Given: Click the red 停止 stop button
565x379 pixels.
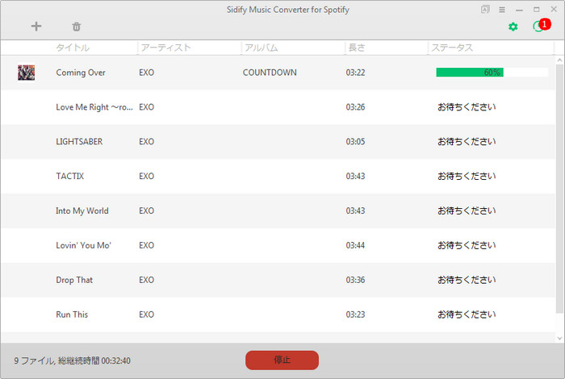Looking at the screenshot, I should (282, 360).
